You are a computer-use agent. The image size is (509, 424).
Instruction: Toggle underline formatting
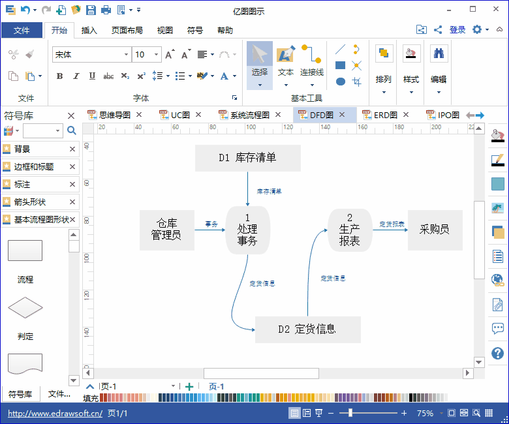(x=92, y=76)
